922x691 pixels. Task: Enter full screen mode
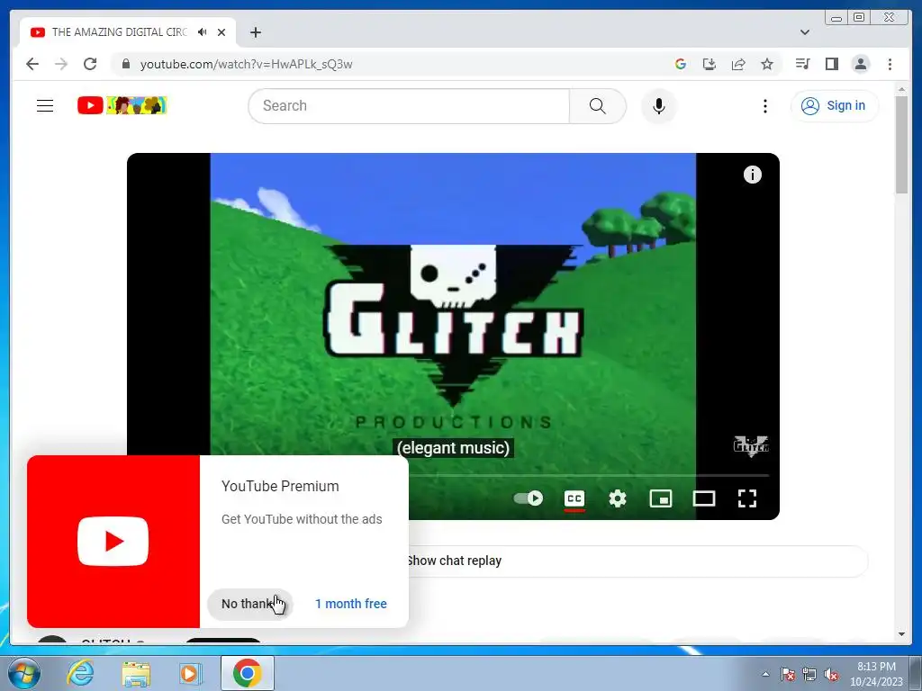pyautogui.click(x=746, y=498)
